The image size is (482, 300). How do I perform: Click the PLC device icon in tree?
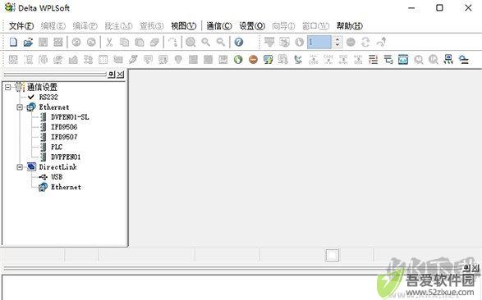point(44,147)
